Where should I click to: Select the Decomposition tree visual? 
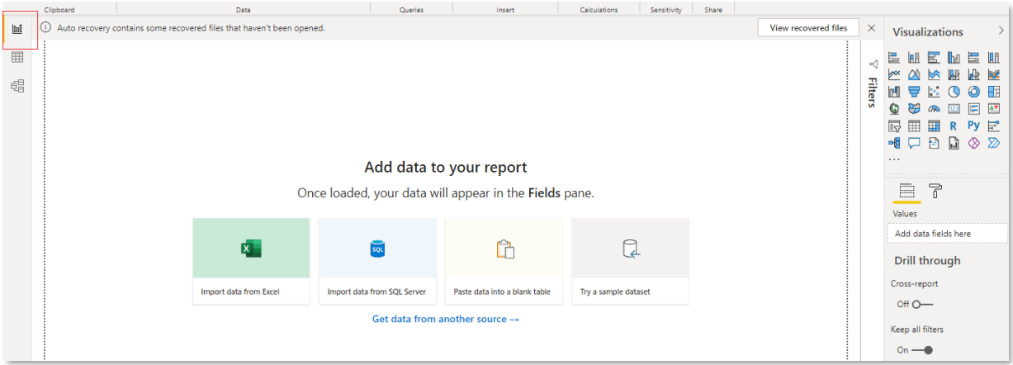tap(894, 142)
